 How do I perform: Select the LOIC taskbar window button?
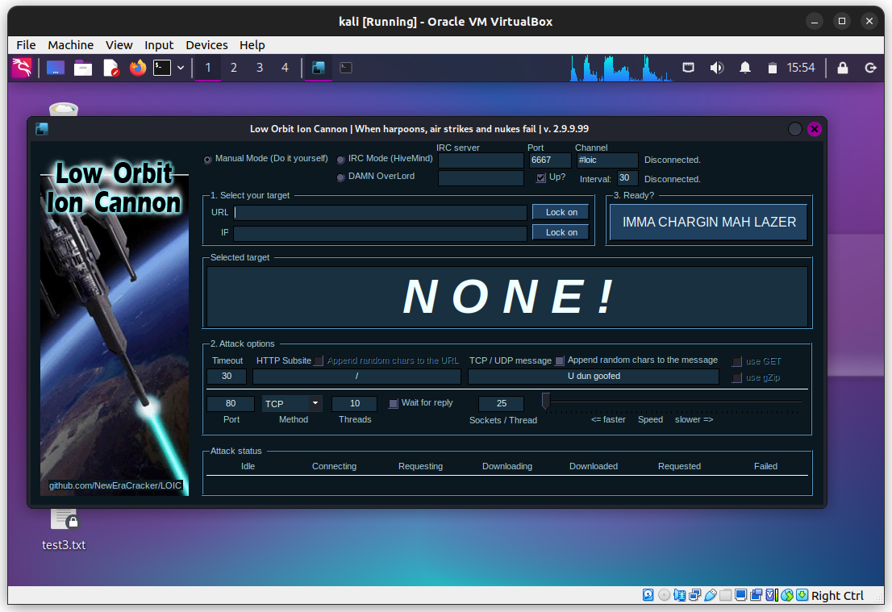(x=319, y=69)
